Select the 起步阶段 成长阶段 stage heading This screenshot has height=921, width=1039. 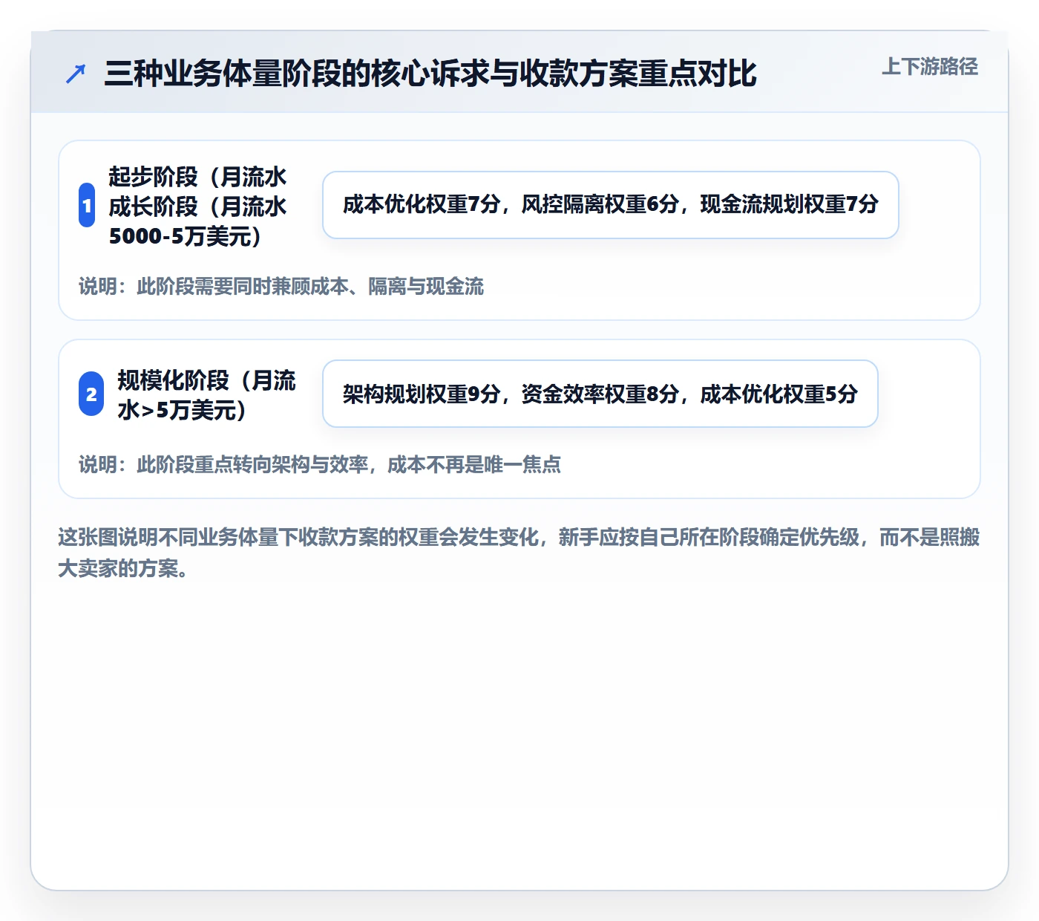(x=197, y=206)
